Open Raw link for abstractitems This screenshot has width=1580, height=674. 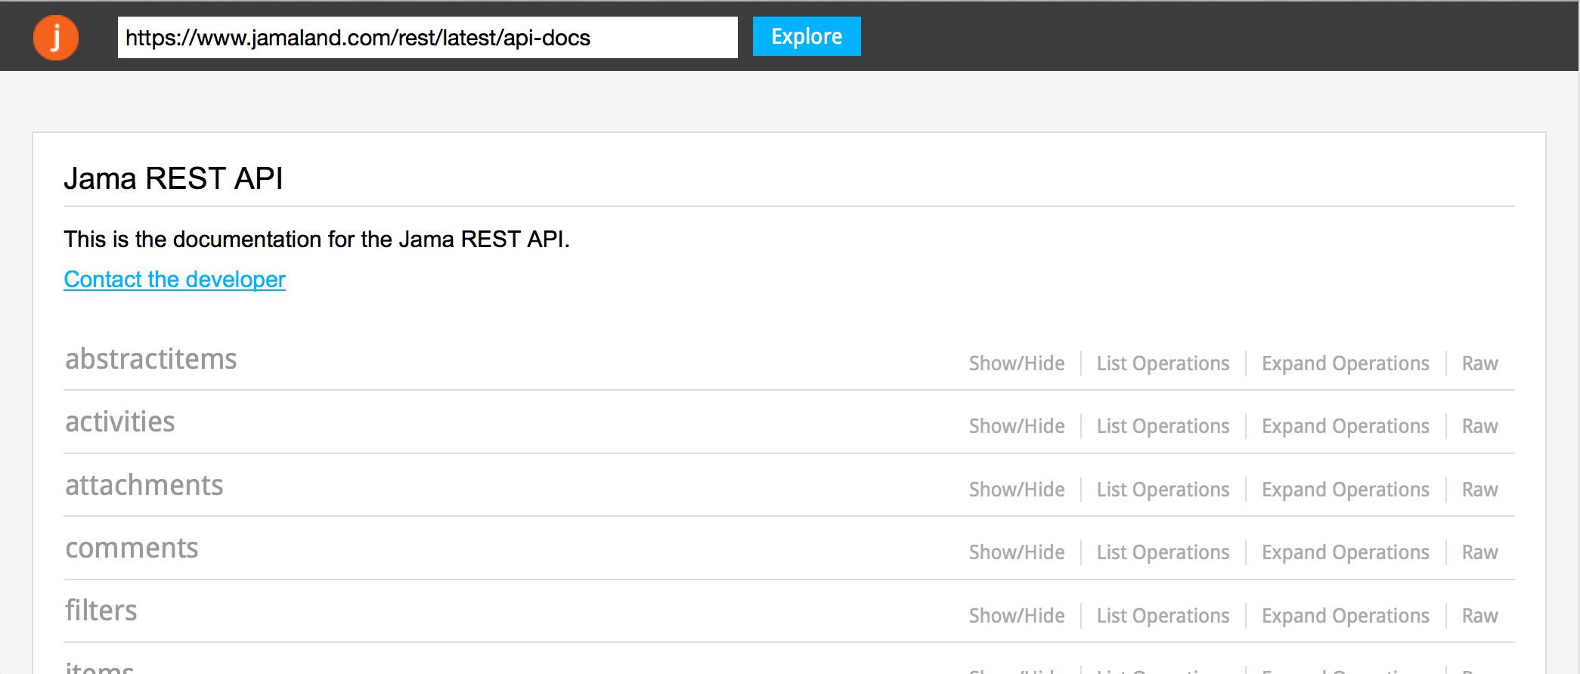point(1480,363)
